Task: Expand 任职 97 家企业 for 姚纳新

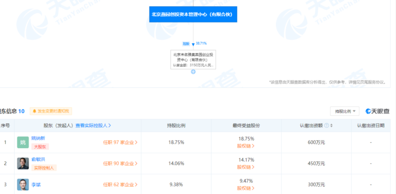Action: [x=120, y=143]
